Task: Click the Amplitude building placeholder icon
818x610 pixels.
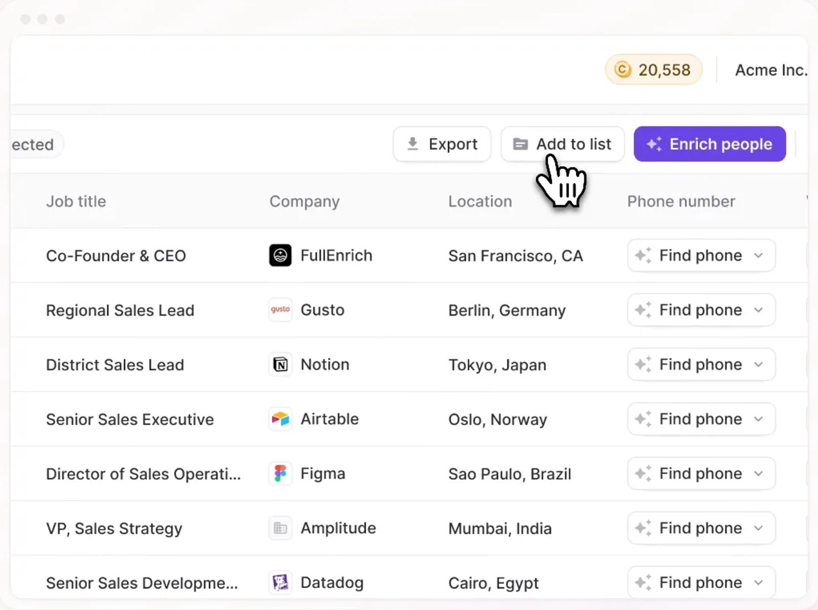Action: pyautogui.click(x=280, y=528)
